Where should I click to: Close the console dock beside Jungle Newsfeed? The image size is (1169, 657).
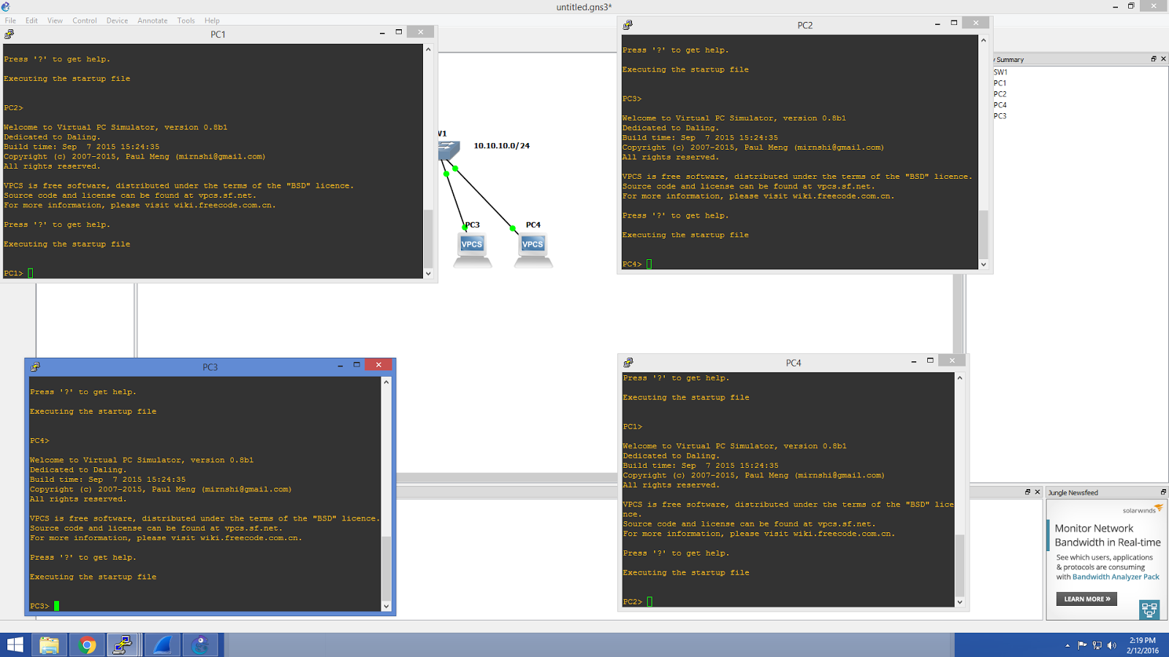point(1037,492)
